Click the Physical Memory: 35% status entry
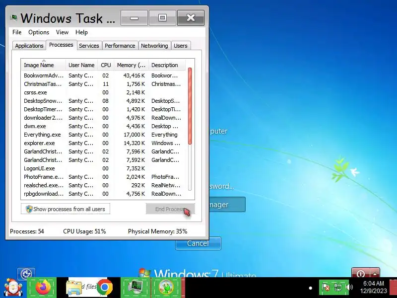Viewport: 397px width, 298px height. [x=157, y=231]
